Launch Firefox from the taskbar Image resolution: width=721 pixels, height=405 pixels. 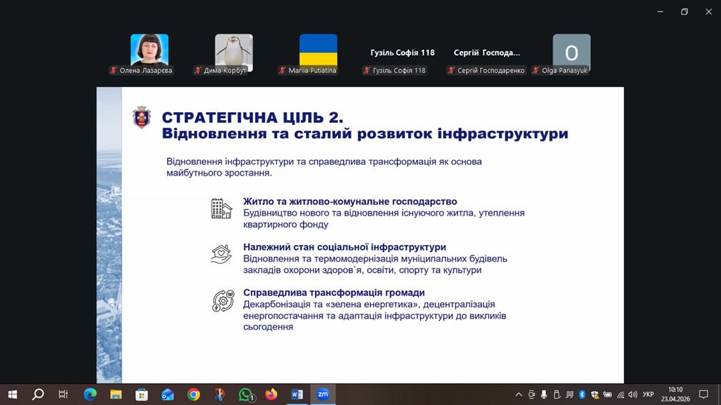point(272,394)
